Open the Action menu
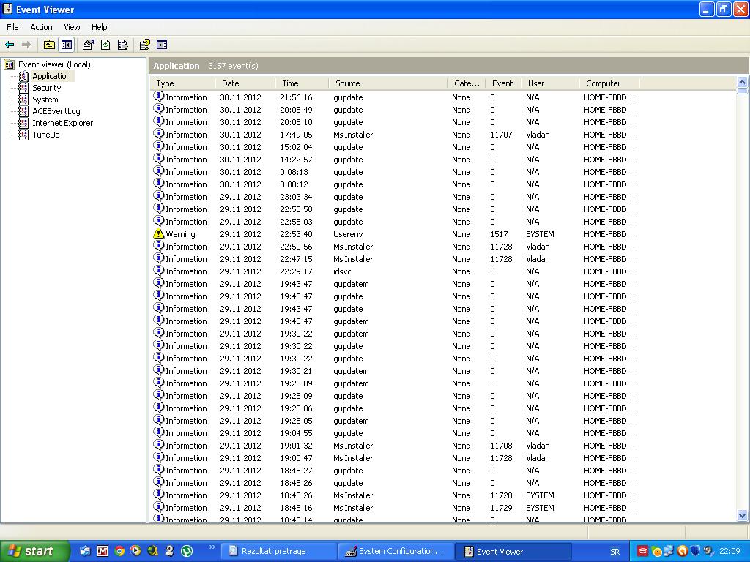This screenshot has width=750, height=562. (x=41, y=27)
